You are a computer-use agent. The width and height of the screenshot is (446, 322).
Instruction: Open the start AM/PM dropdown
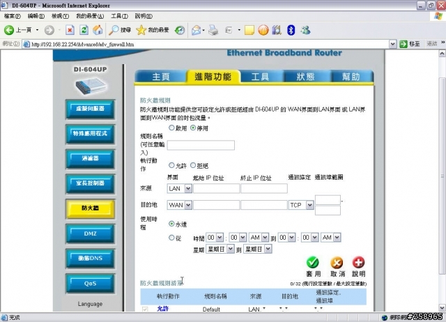tap(259, 237)
